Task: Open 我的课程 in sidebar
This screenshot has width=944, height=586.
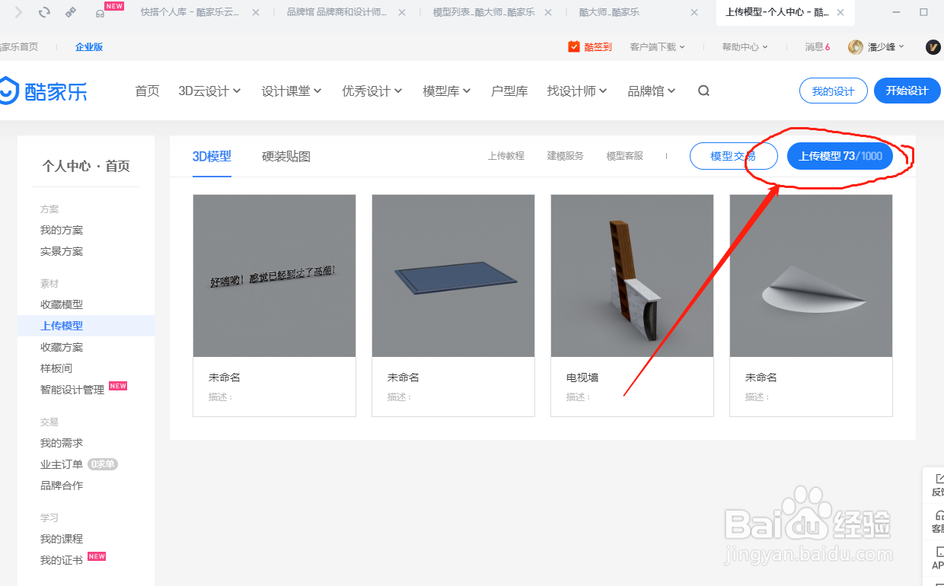Action: click(x=62, y=539)
